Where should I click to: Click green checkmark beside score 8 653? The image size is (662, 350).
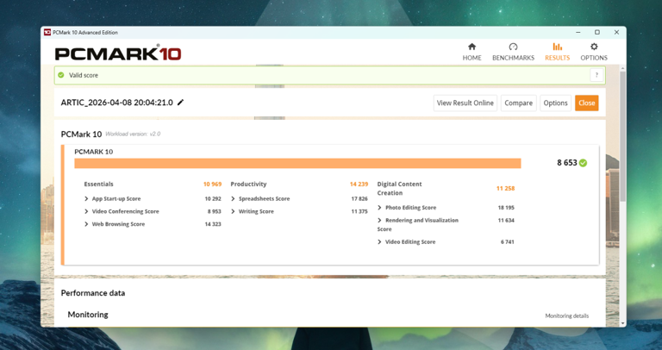584,163
